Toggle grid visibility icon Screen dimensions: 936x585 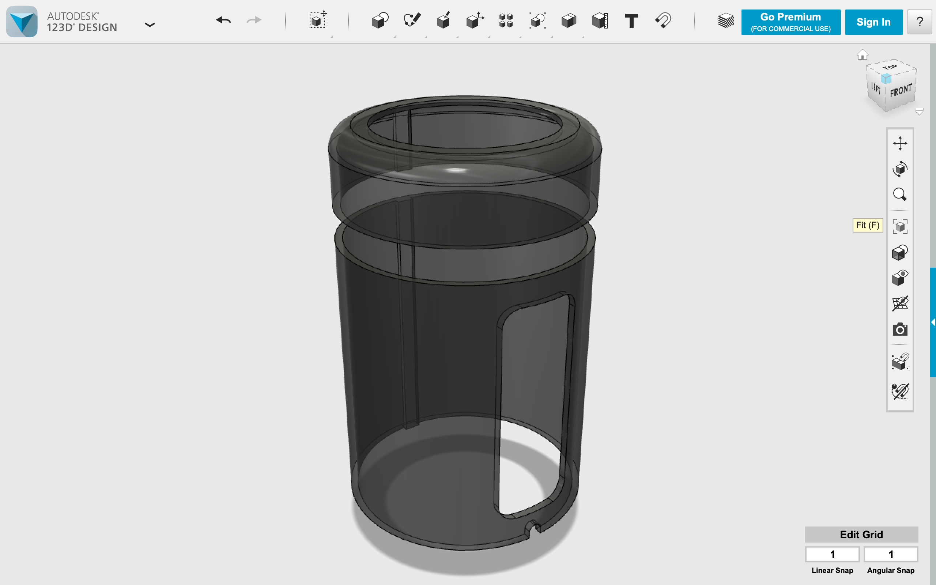[x=900, y=304]
